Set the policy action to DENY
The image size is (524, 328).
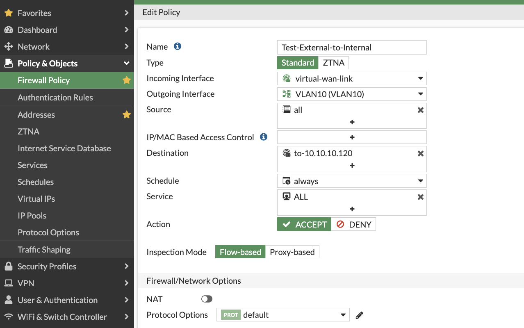353,224
